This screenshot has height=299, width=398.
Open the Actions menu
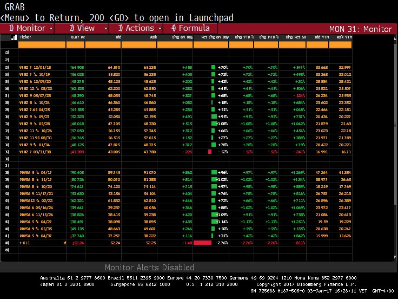(136, 28)
